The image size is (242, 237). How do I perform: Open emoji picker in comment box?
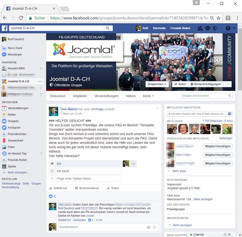[x=155, y=227]
